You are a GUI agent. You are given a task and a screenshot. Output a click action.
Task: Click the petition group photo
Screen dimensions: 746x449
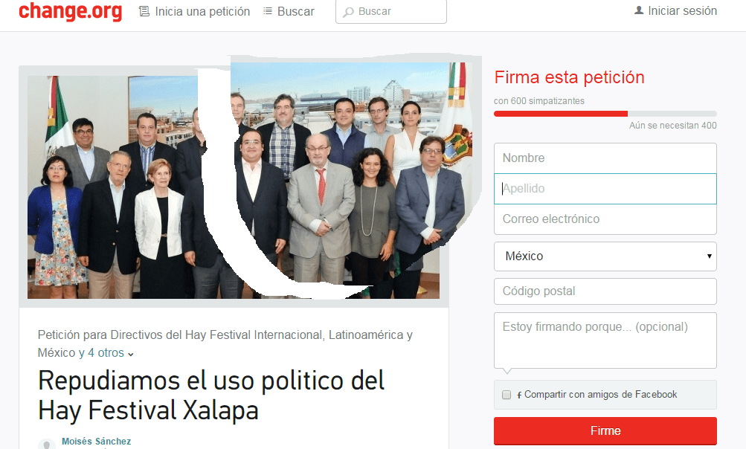234,187
